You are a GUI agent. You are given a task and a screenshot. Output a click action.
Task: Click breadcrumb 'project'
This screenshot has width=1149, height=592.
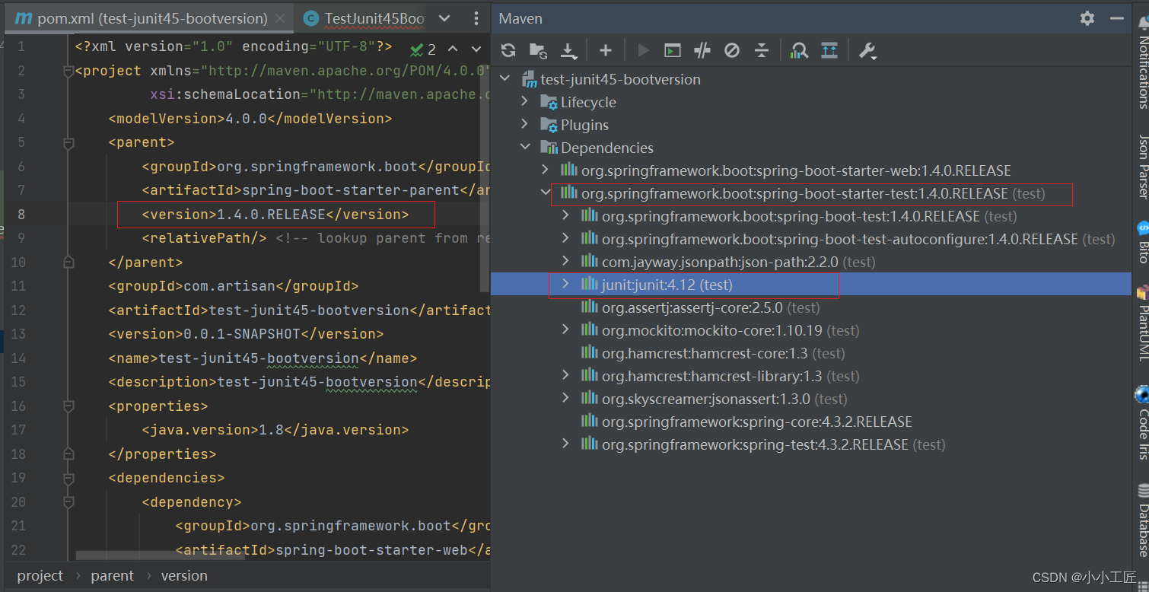click(40, 576)
